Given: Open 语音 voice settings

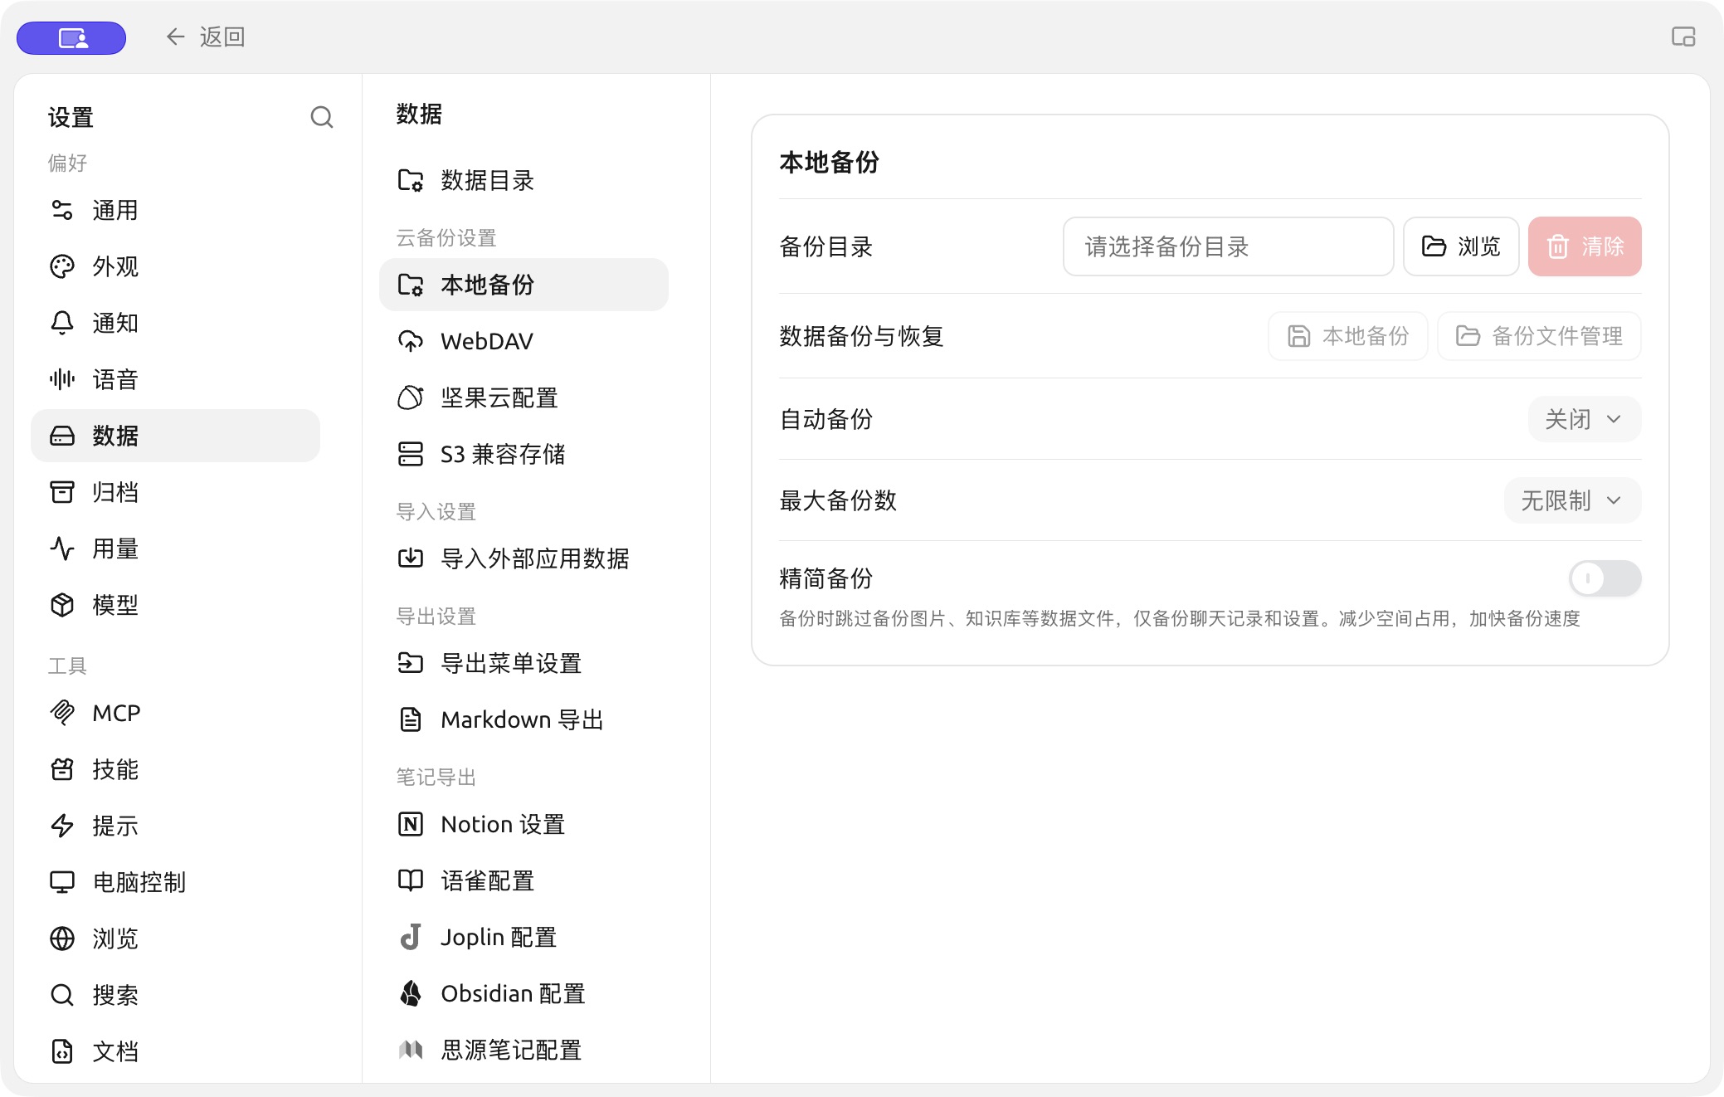Looking at the screenshot, I should 175,379.
